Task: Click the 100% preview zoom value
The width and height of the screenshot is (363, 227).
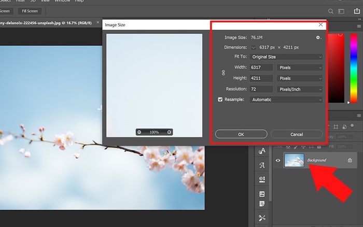Action: click(154, 132)
